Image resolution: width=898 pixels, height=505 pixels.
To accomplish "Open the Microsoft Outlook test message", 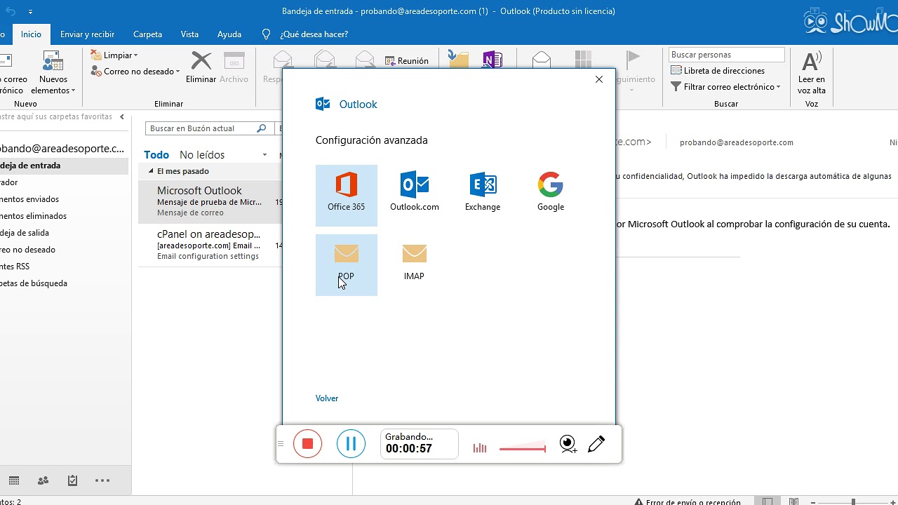I will point(210,201).
